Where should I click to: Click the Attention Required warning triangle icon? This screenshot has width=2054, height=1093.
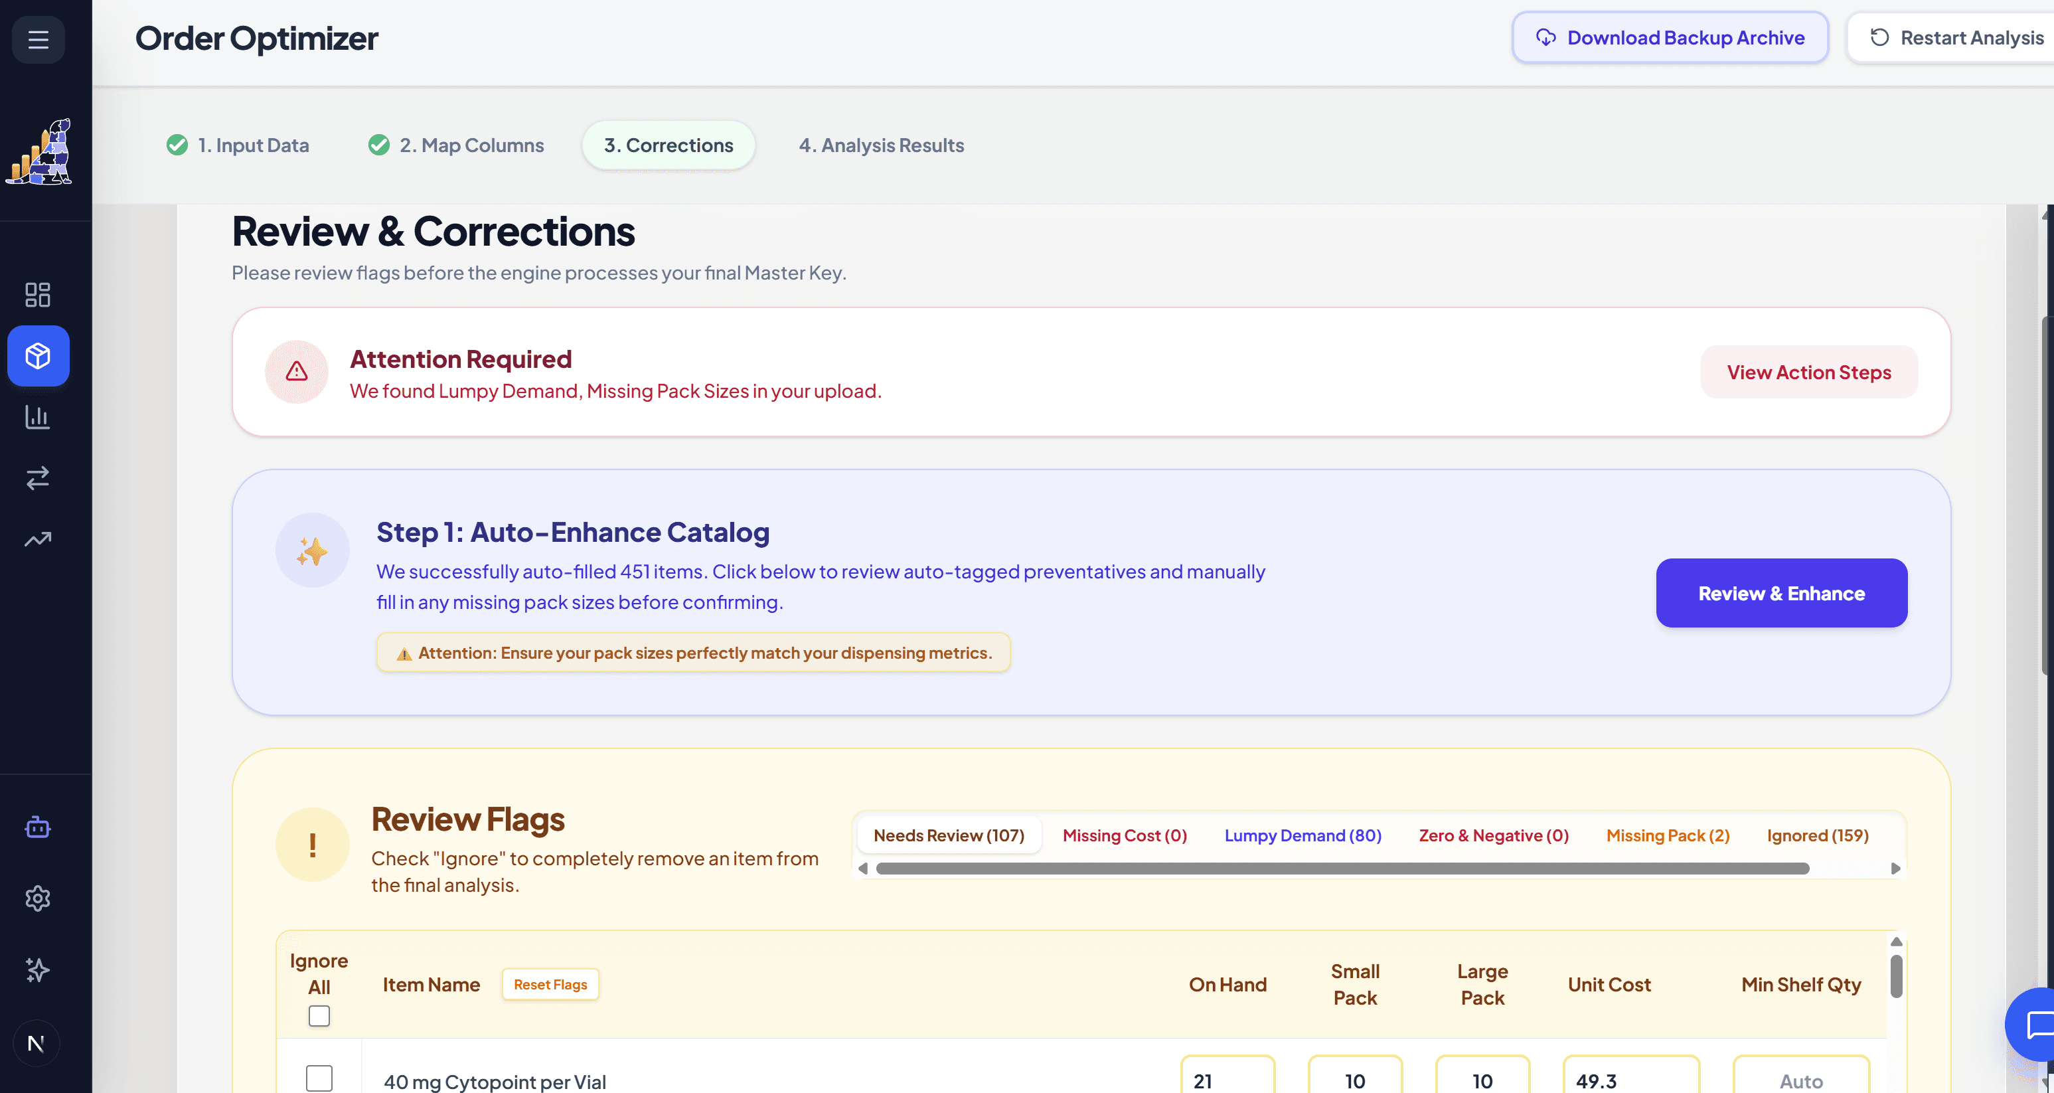coord(297,372)
